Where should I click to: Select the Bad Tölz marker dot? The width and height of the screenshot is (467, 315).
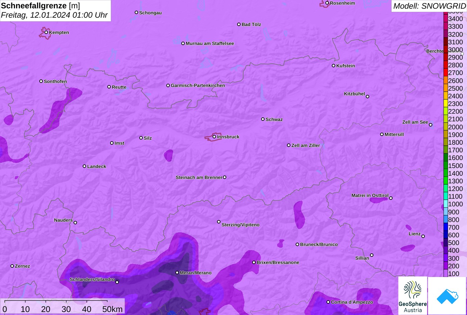tap(239, 24)
